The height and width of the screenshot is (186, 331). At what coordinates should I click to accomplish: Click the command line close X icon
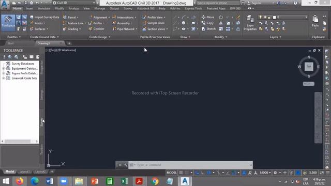[x=120, y=165]
